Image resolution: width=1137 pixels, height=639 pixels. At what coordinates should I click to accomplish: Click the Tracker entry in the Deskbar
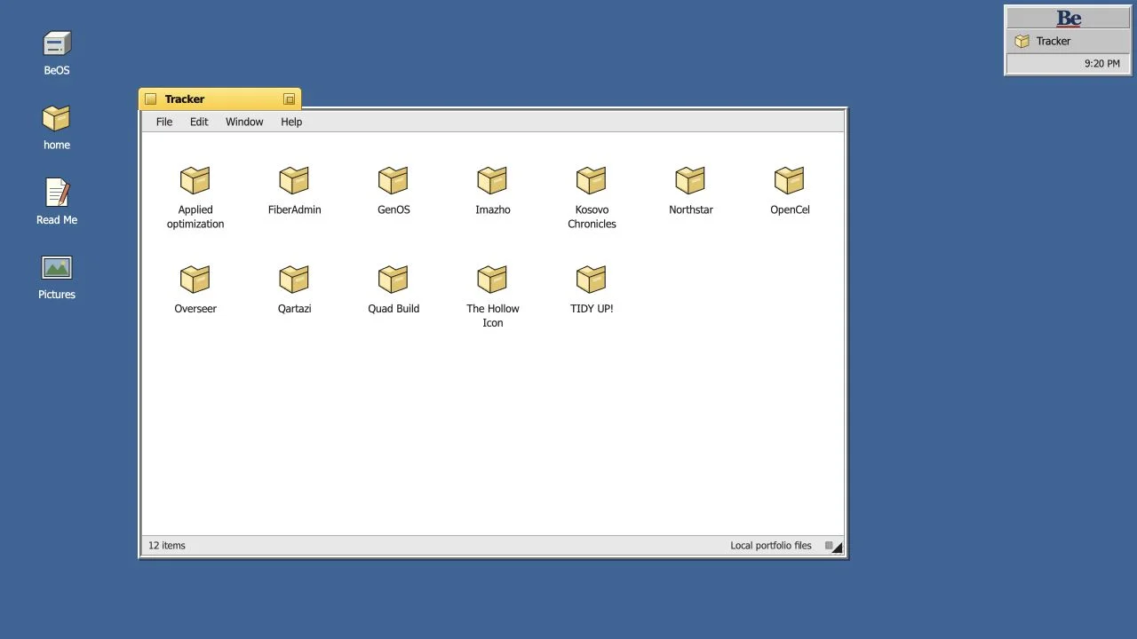1069,41
